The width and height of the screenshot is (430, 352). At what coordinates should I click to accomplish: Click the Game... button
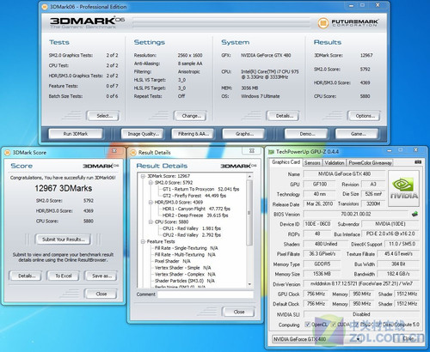358,134
